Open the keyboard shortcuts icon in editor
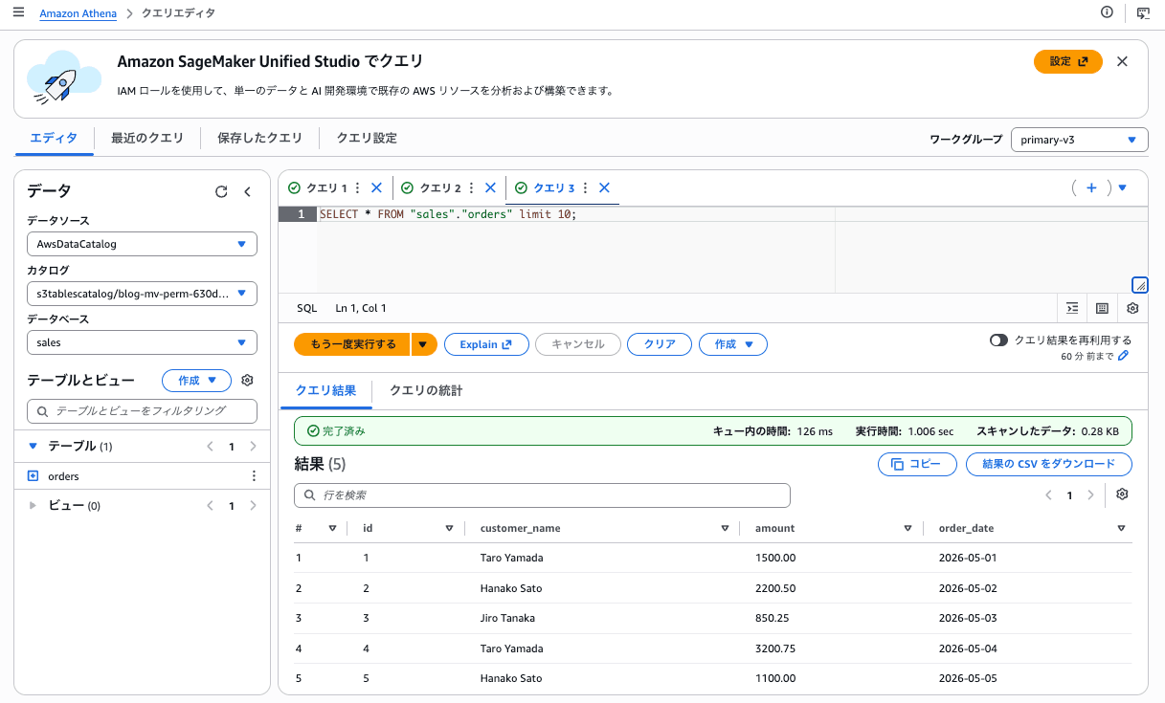This screenshot has height=703, width=1165. pos(1102,308)
